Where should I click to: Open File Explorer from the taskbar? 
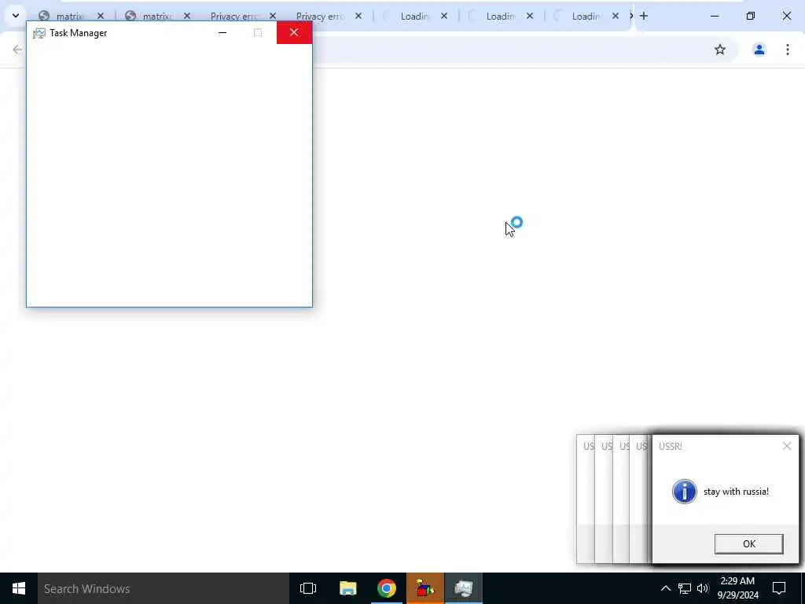click(347, 588)
